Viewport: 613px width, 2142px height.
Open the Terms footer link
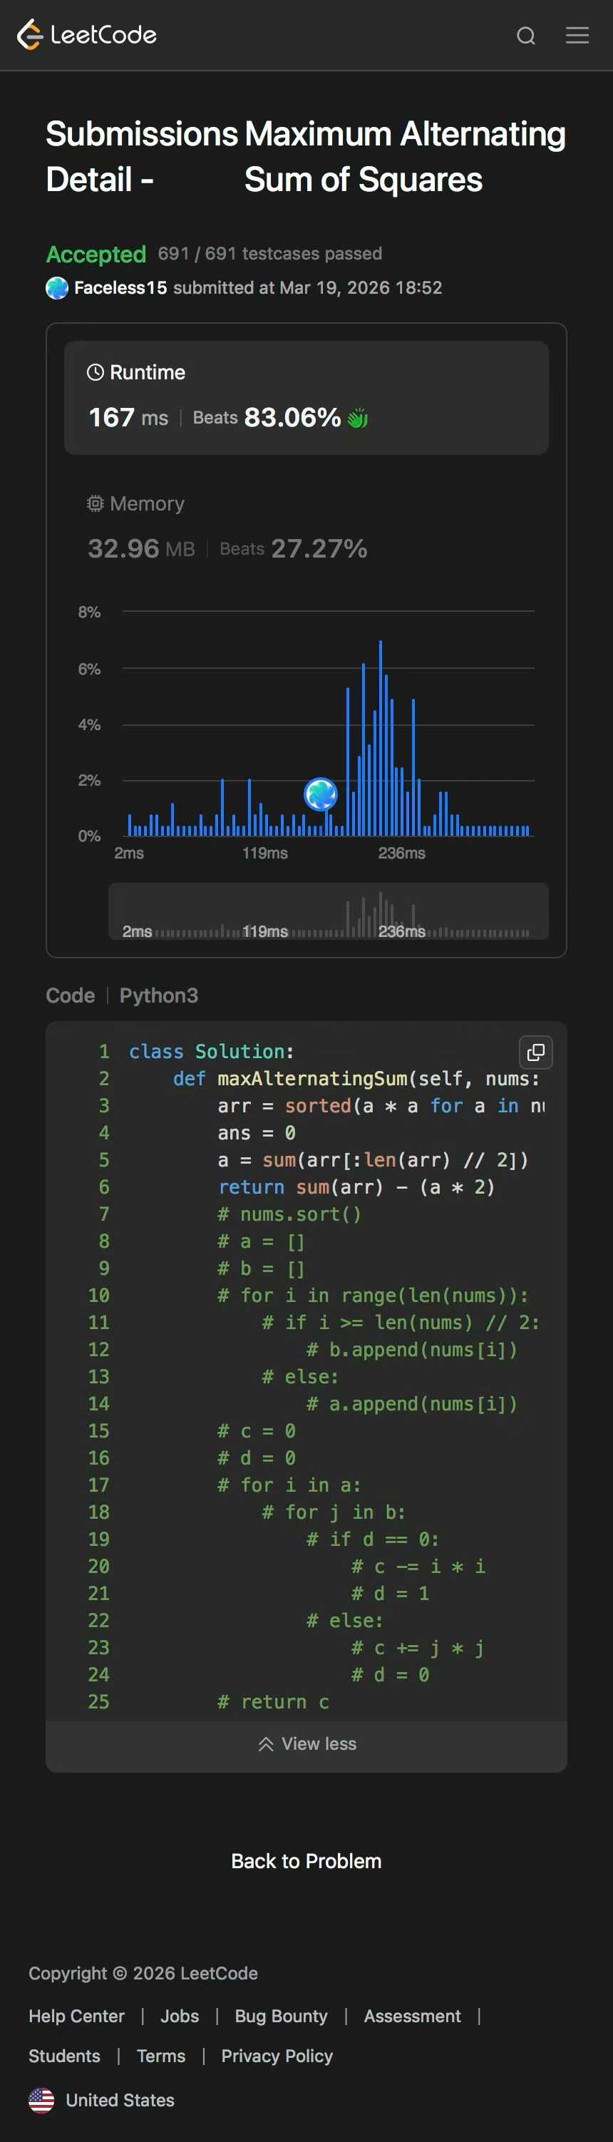click(160, 2056)
